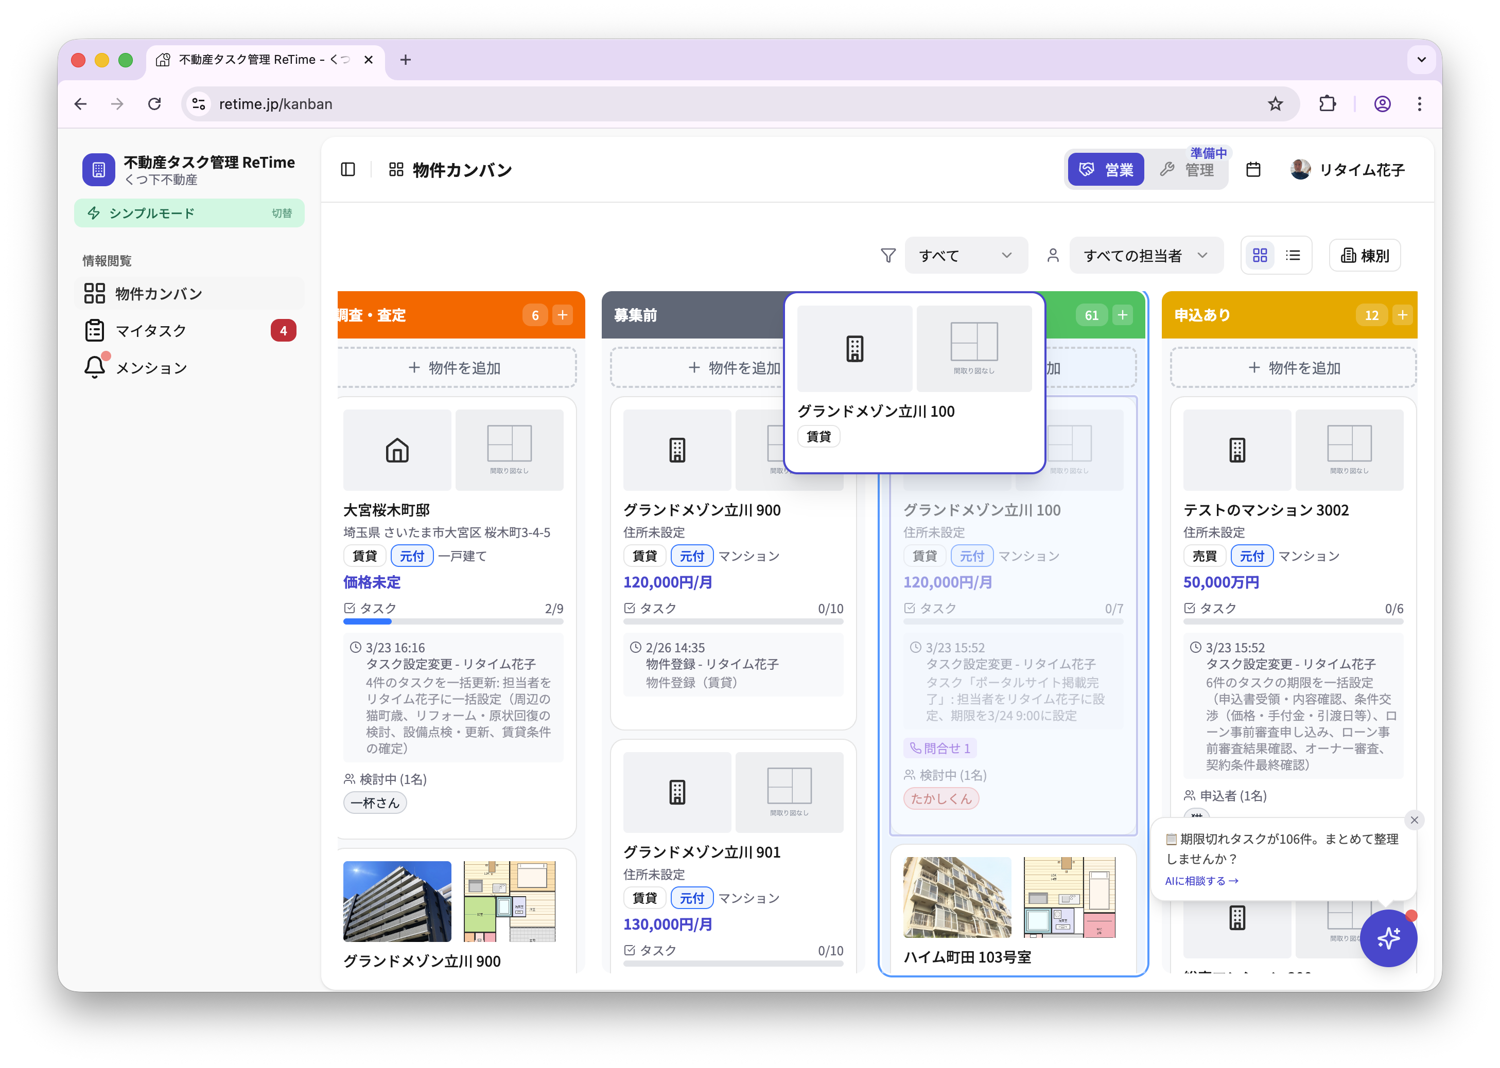Open ハイム町田 103号室 building photo

point(957,897)
